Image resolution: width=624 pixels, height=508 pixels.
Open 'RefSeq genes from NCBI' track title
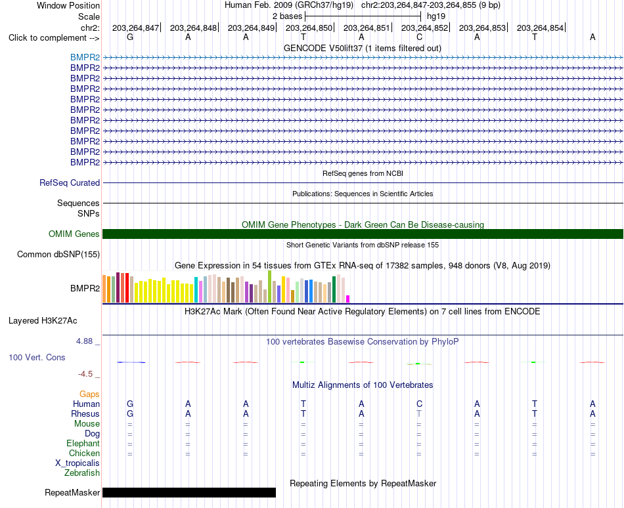[363, 173]
